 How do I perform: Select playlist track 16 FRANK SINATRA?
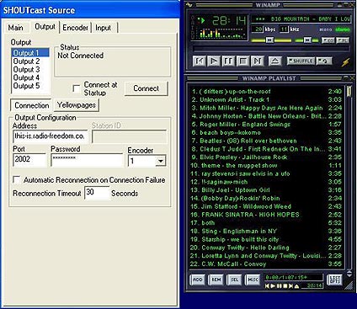[x=266, y=215]
